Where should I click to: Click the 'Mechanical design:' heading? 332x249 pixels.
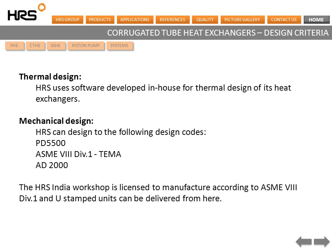click(x=56, y=121)
